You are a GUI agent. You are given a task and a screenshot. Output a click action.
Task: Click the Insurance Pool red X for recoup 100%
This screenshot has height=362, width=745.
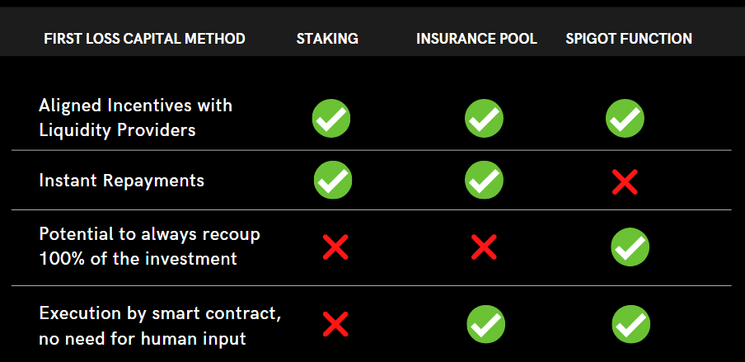(484, 247)
